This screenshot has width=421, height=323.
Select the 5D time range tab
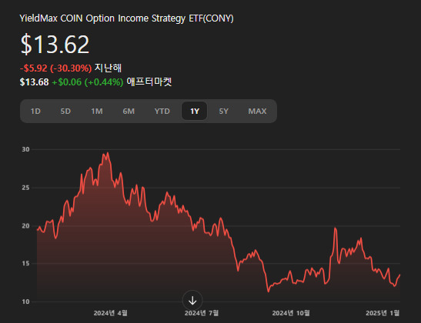coord(65,111)
